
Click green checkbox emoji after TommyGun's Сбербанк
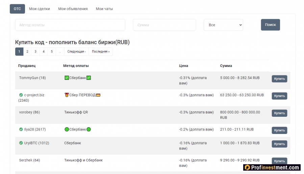coord(88,78)
